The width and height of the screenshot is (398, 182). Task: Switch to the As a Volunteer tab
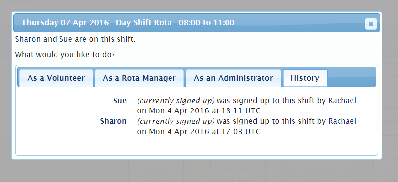tap(56, 78)
